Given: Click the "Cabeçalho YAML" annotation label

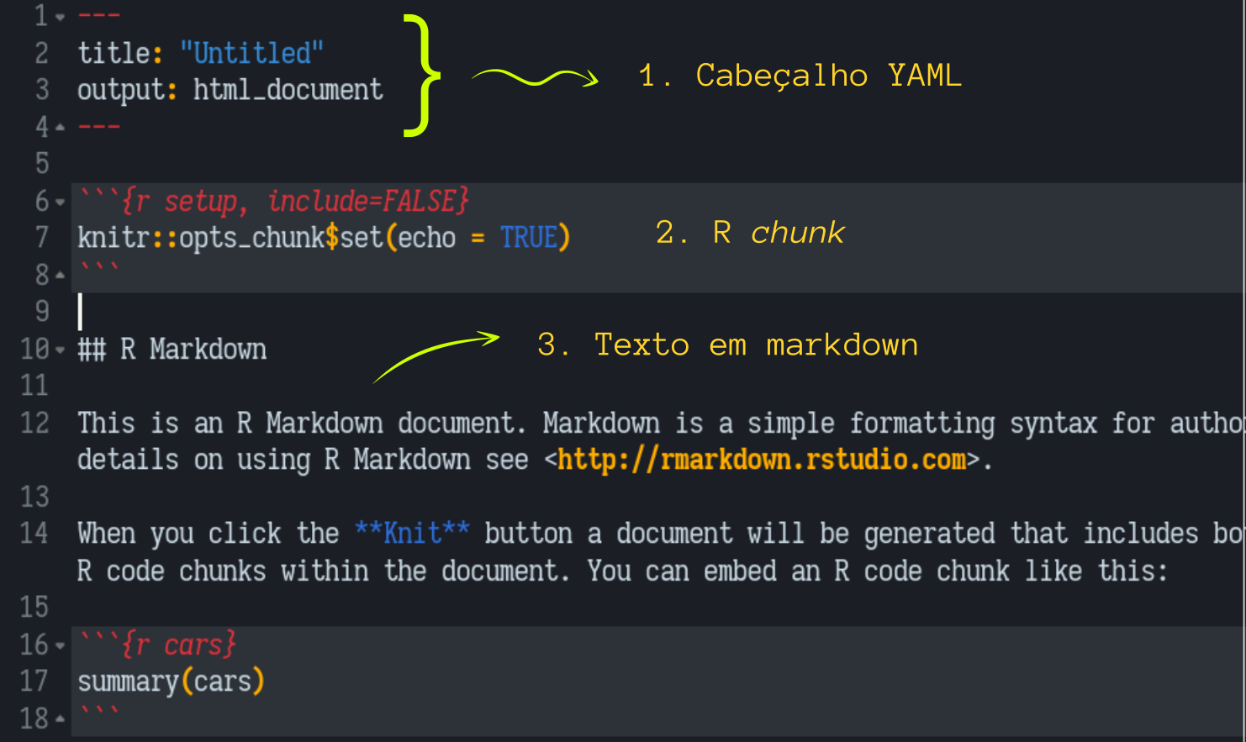Looking at the screenshot, I should click(x=828, y=76).
